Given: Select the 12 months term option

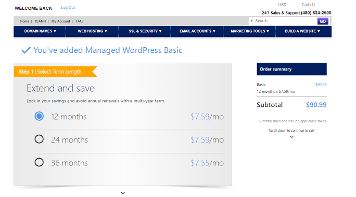Looking at the screenshot, I should (39, 116).
